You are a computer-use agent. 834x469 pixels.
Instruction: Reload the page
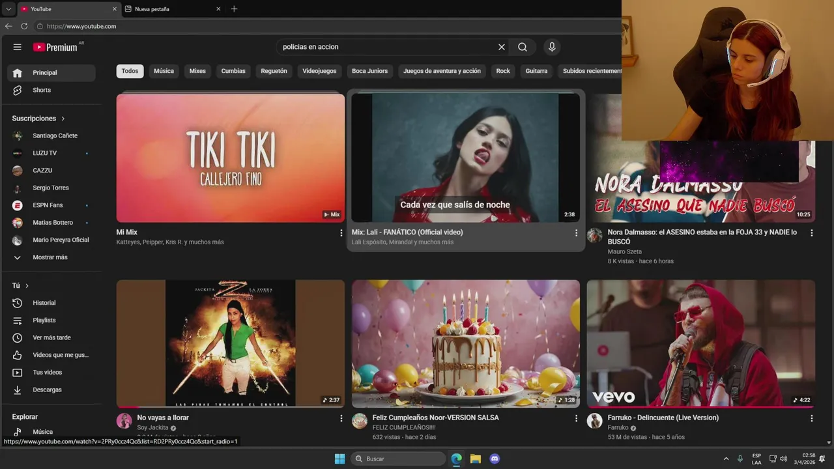click(24, 26)
